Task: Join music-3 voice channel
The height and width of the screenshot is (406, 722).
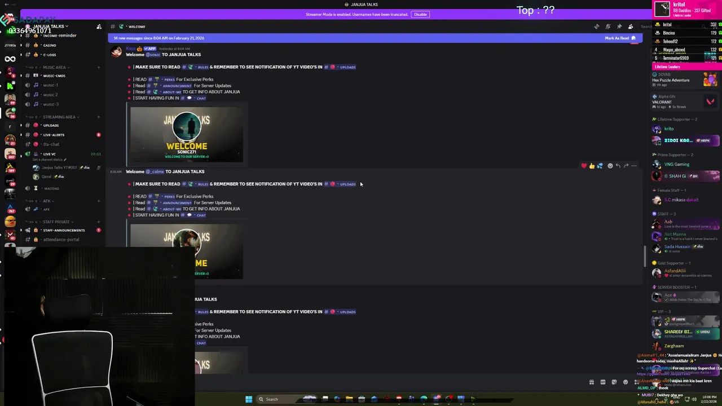Action: [62, 104]
